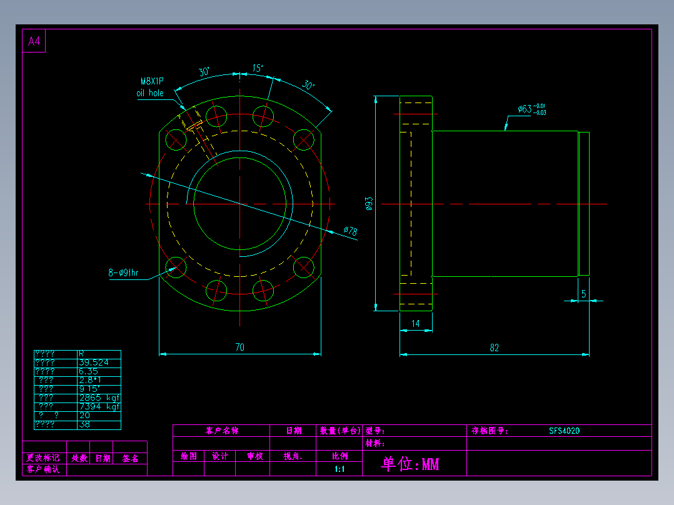The height and width of the screenshot is (505, 674).
Task: Click the 82 overall length dimension
Action: [x=495, y=347]
